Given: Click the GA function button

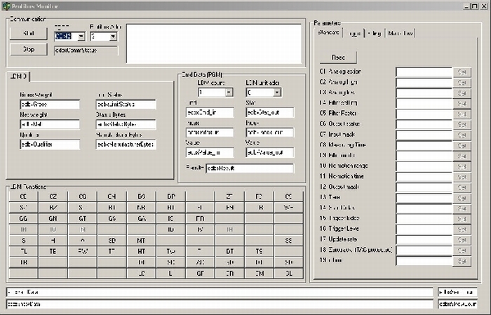Looking at the screenshot, I should 141,219.
